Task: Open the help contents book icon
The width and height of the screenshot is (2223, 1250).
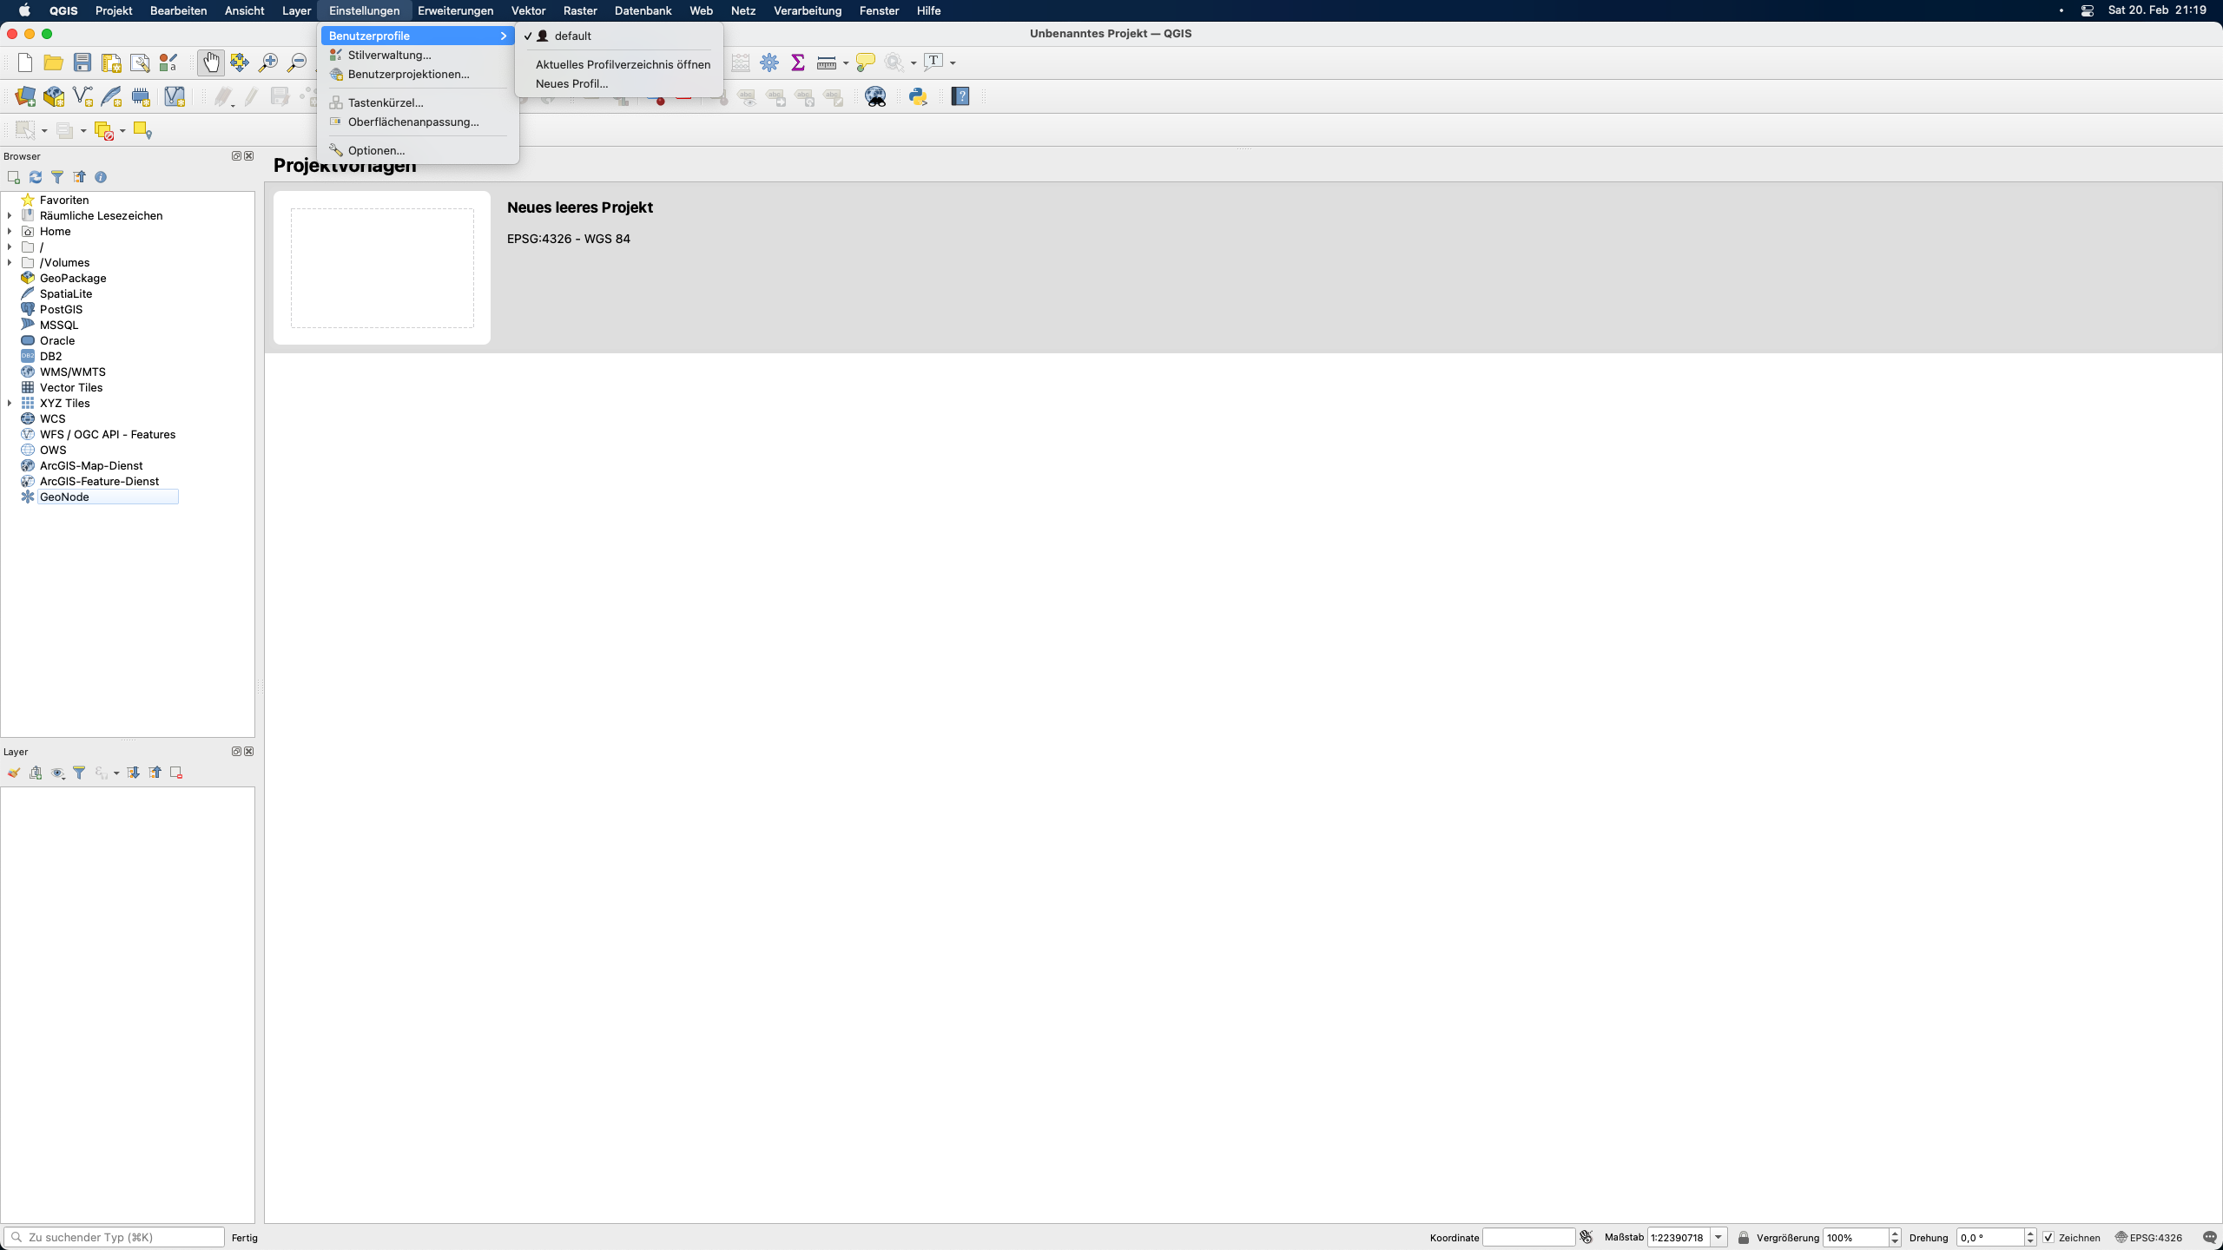Action: pos(960,96)
